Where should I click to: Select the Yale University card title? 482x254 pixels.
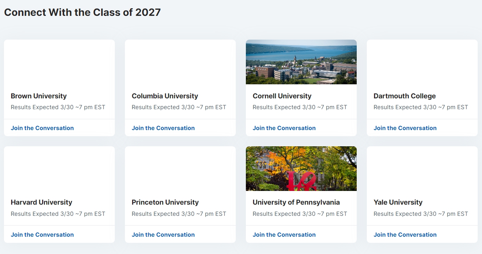[398, 202]
